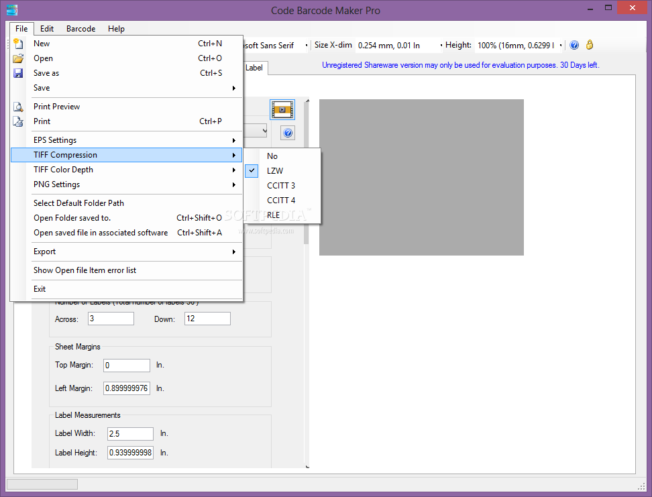Choose Open Folder saved to.
This screenshot has width=652, height=497.
pyautogui.click(x=126, y=218)
